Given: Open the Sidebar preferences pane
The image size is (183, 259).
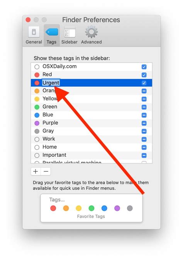Looking at the screenshot, I should point(69,35).
